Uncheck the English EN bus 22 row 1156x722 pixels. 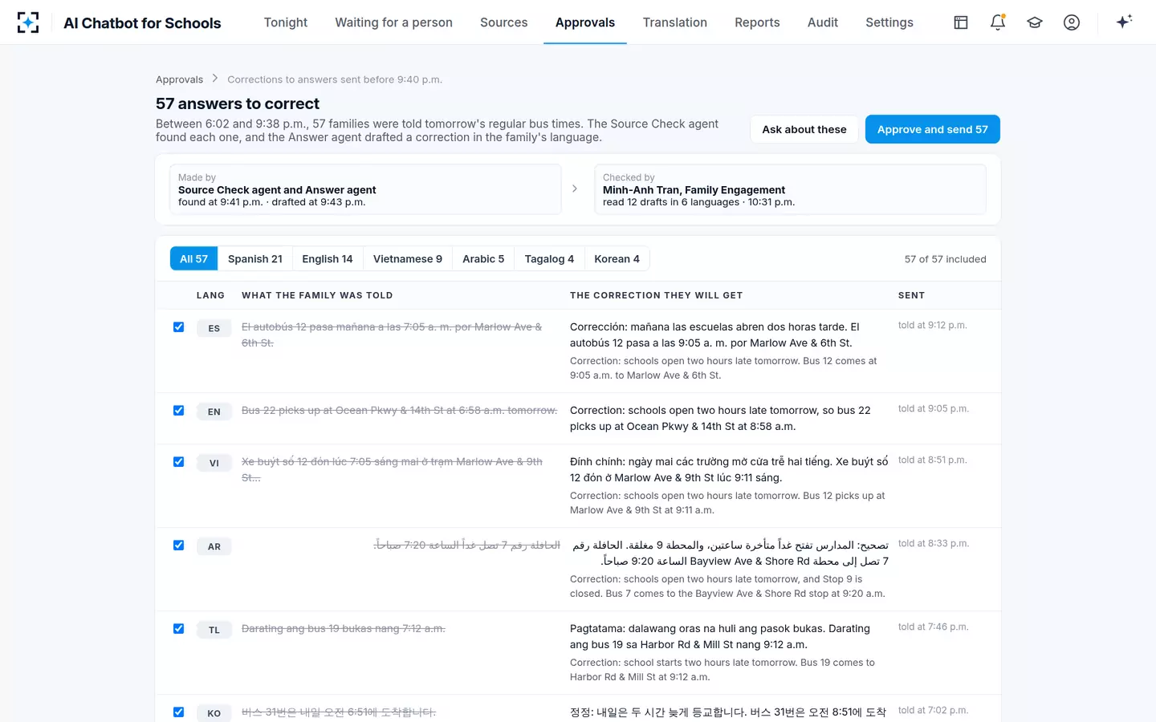178,411
